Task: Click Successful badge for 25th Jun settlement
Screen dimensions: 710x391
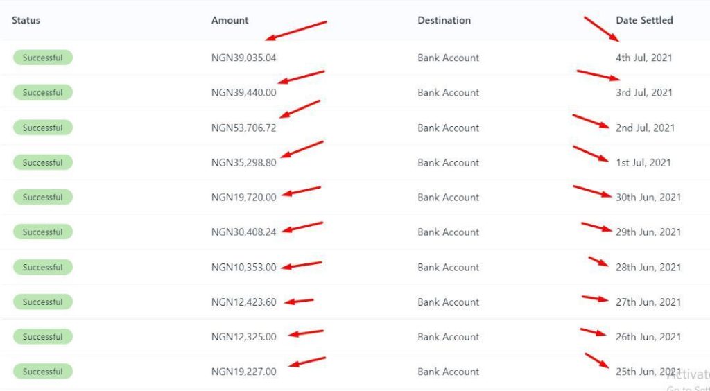Action: (x=43, y=371)
